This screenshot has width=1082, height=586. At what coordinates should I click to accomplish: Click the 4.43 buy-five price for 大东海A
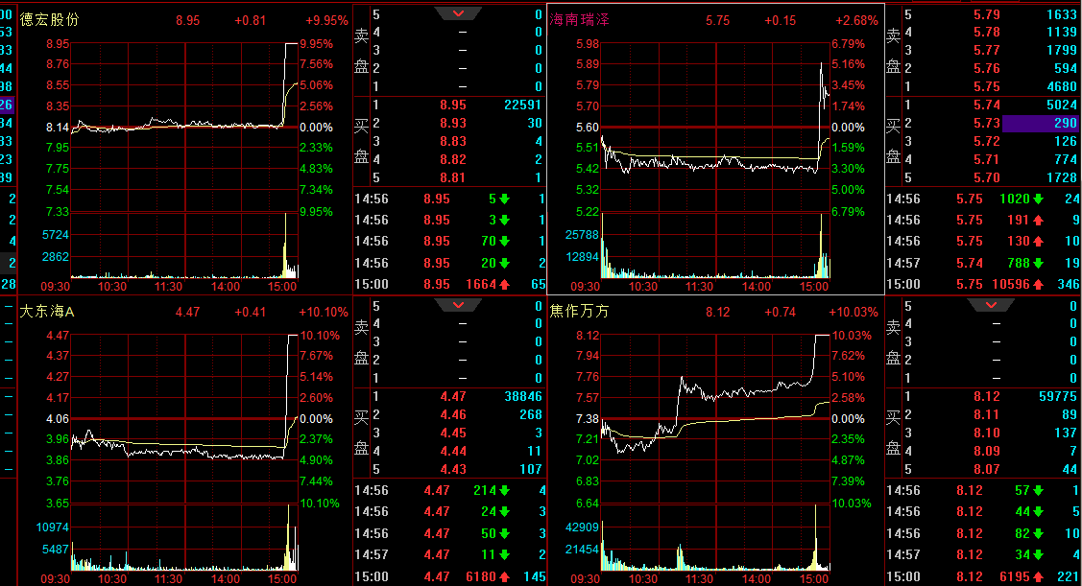pos(453,469)
